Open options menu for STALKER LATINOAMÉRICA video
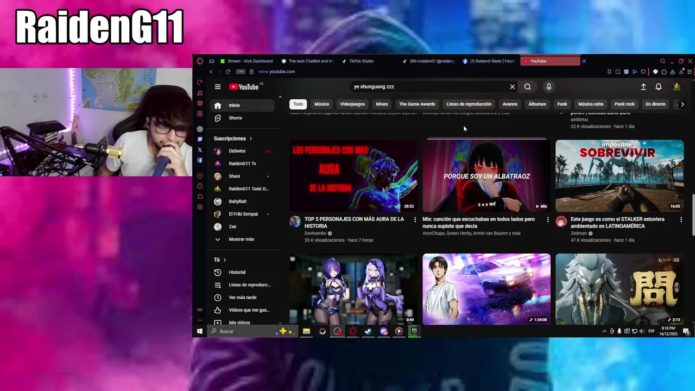 coord(681,220)
